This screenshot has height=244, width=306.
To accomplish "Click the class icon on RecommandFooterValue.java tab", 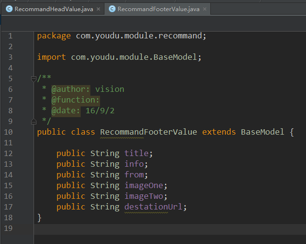I will 112,9.
